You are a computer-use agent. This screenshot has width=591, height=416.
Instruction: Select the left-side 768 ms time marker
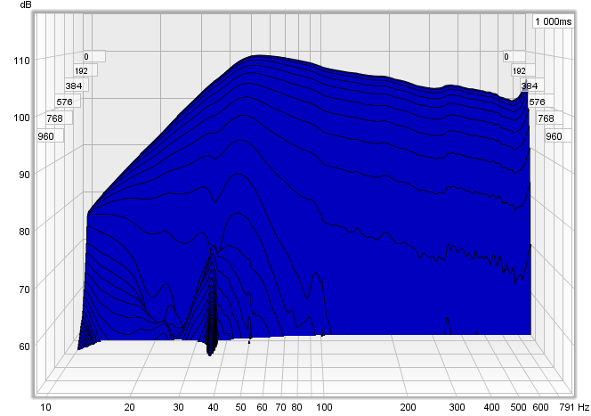point(55,118)
